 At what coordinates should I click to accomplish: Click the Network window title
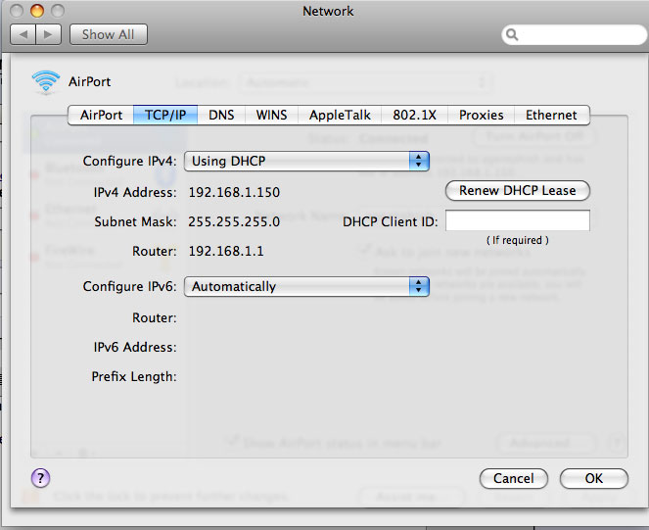point(328,11)
